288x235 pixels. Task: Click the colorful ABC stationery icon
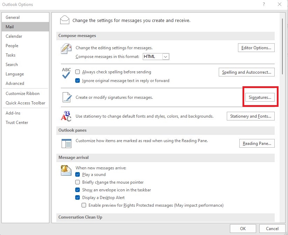coord(66,116)
